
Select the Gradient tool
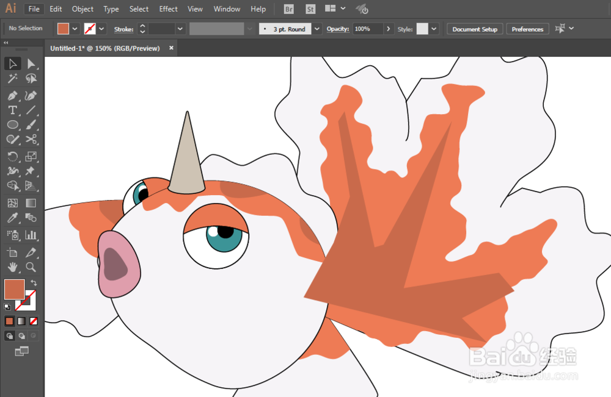pos(31,203)
